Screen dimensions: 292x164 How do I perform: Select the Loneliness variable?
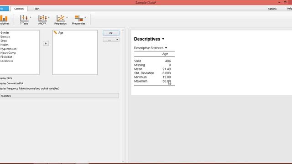point(7,61)
